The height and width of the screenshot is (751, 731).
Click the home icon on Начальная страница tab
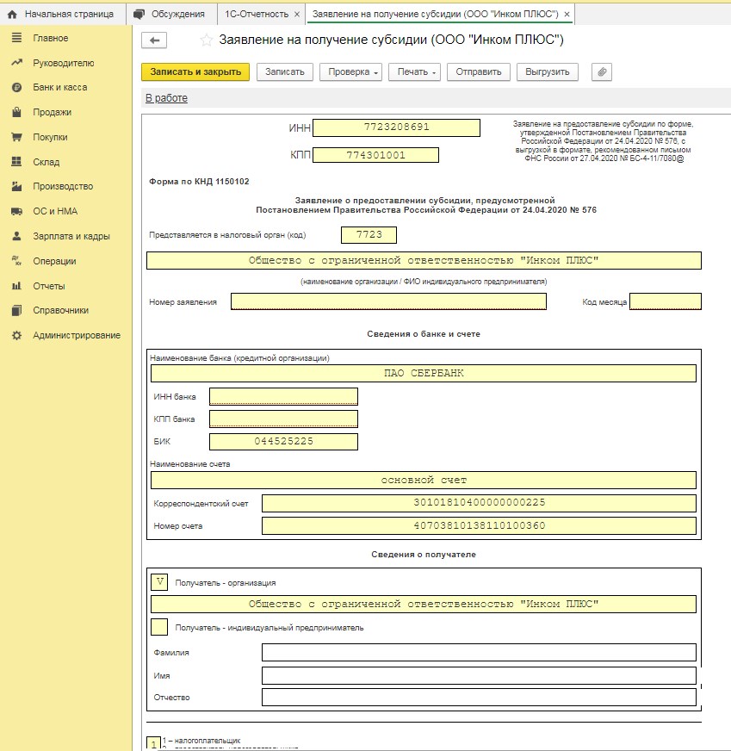point(12,15)
